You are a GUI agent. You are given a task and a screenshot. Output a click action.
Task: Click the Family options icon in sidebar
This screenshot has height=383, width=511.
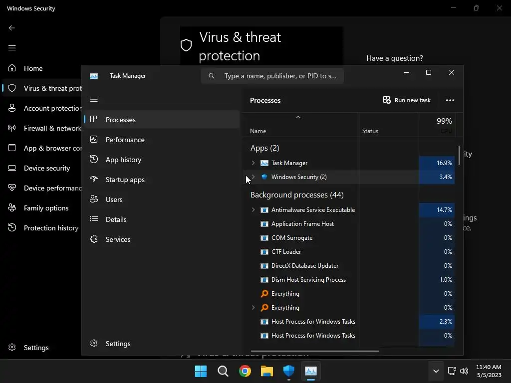(x=12, y=207)
